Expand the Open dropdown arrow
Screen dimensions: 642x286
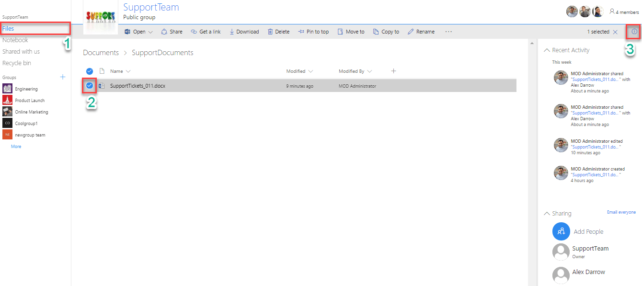pos(150,32)
